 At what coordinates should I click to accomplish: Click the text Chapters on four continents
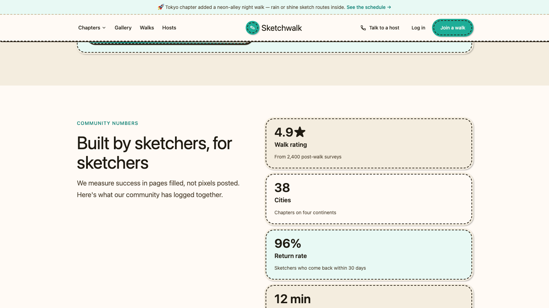(x=305, y=213)
